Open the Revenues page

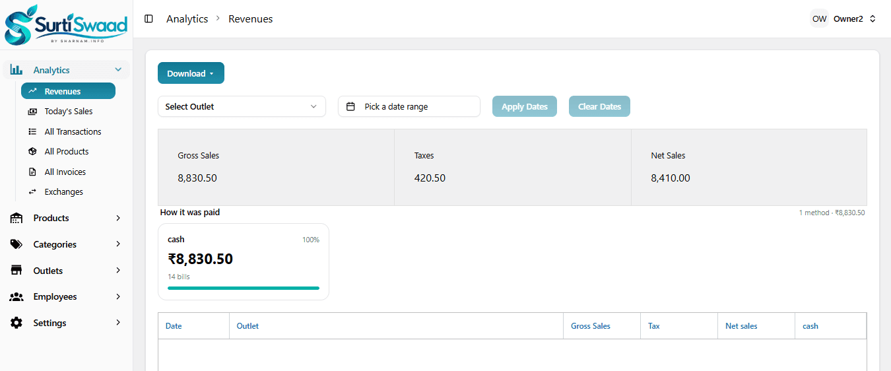68,91
